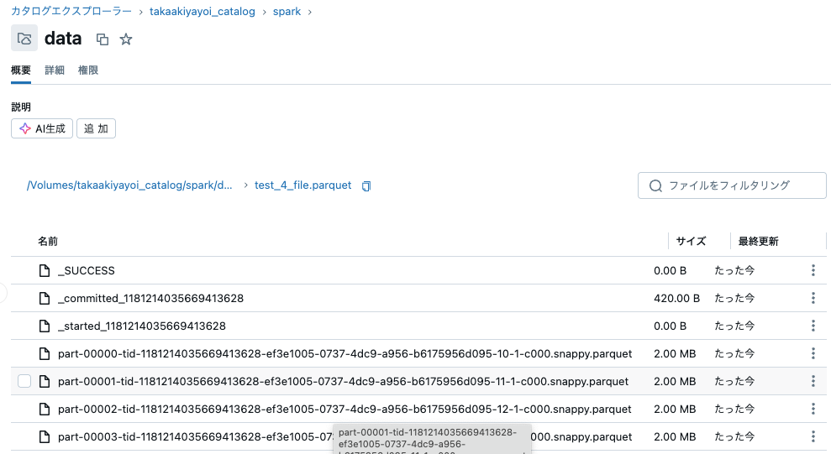Open takaakiyayoi_catalog breadcrumb link
Screen dimensions: 831x454
(x=202, y=11)
